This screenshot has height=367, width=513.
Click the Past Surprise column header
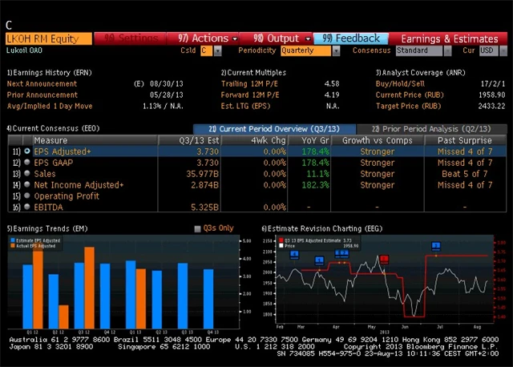(x=465, y=140)
